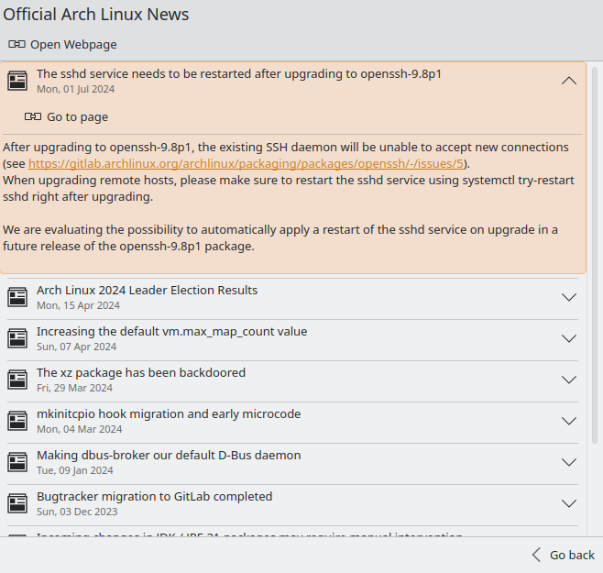Click paragraph about evaluating automatic sshd restart

[x=280, y=237]
